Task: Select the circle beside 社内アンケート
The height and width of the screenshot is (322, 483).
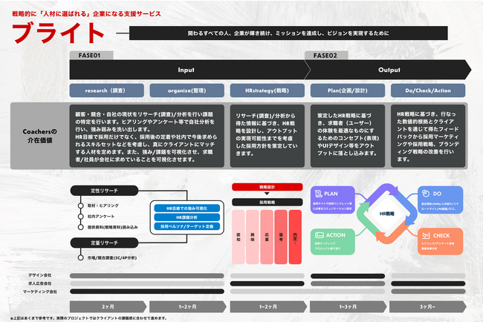Action: pyautogui.click(x=81, y=217)
